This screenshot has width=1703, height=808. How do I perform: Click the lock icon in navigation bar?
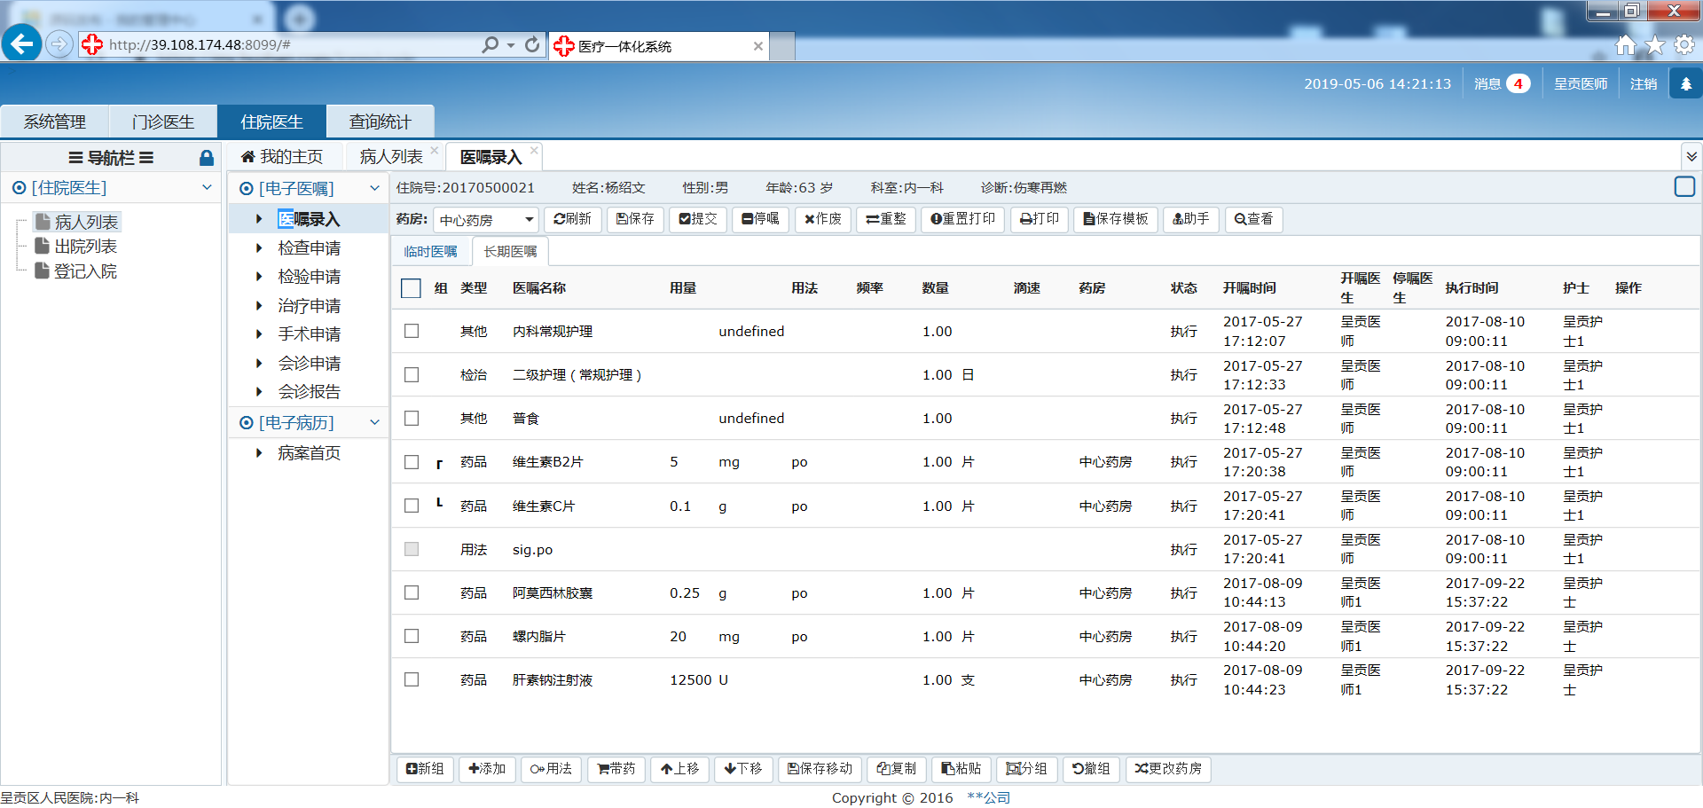[206, 158]
